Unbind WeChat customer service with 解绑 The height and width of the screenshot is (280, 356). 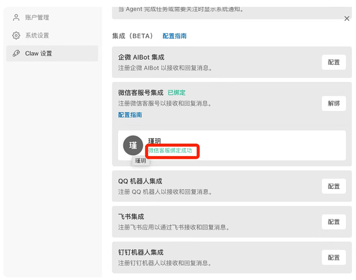click(334, 103)
